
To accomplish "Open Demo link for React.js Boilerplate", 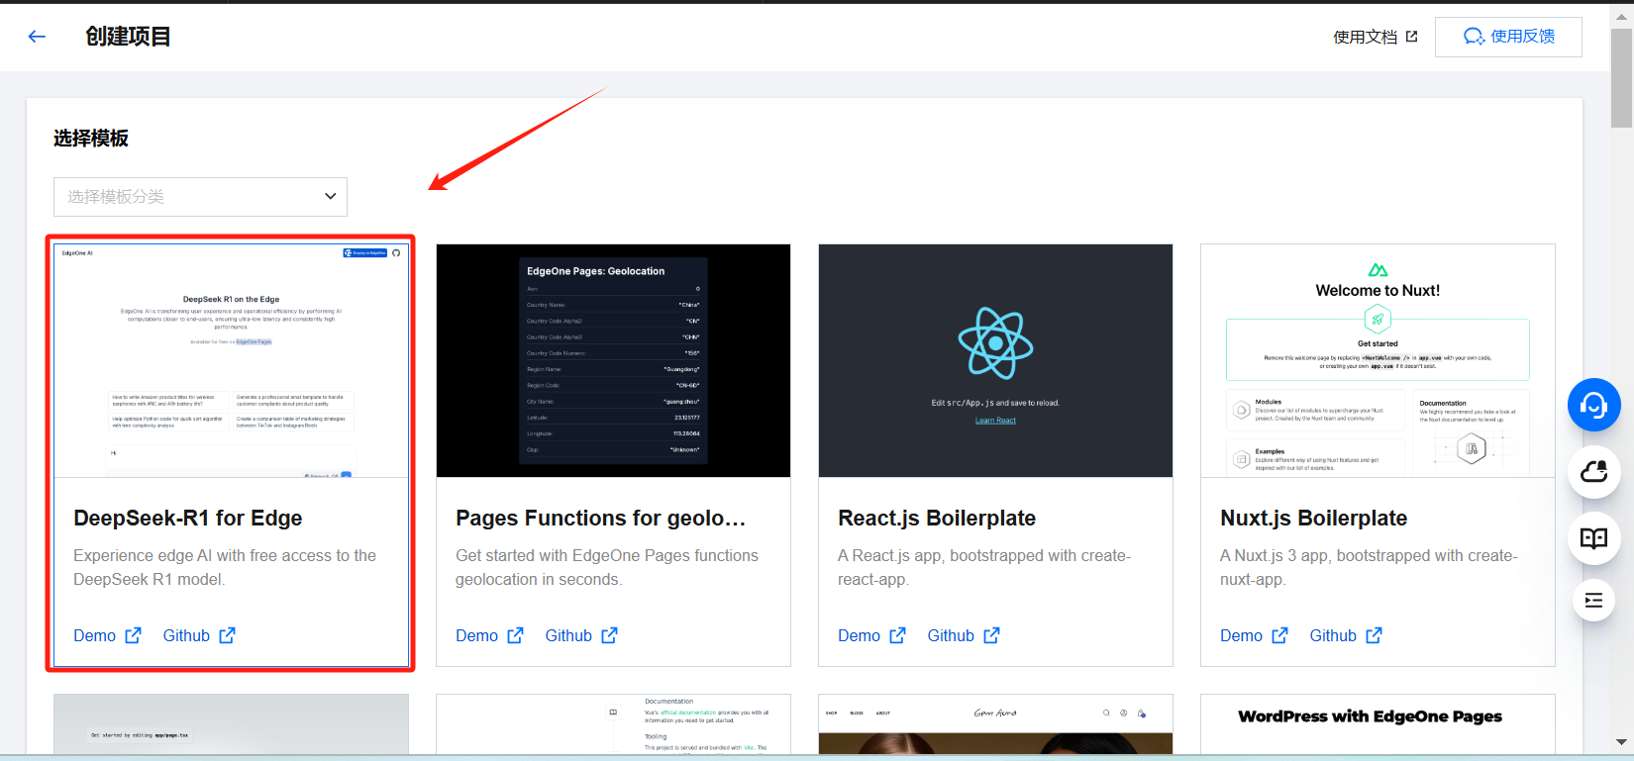I will (x=859, y=635).
